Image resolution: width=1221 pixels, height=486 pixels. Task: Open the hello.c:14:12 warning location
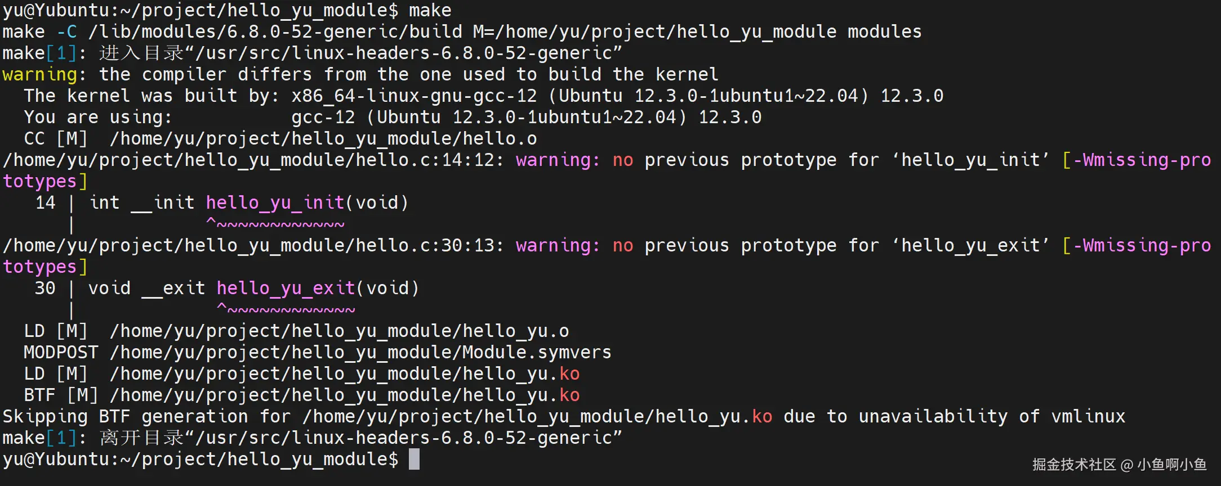click(x=252, y=160)
